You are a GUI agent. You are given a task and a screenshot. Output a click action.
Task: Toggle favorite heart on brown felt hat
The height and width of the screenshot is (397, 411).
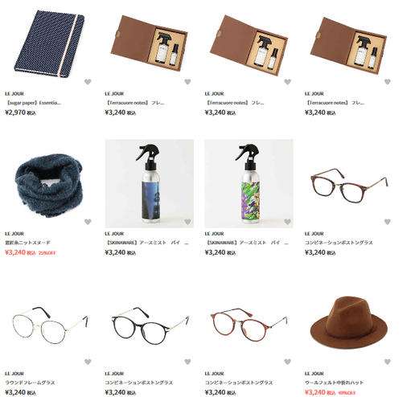388,362
